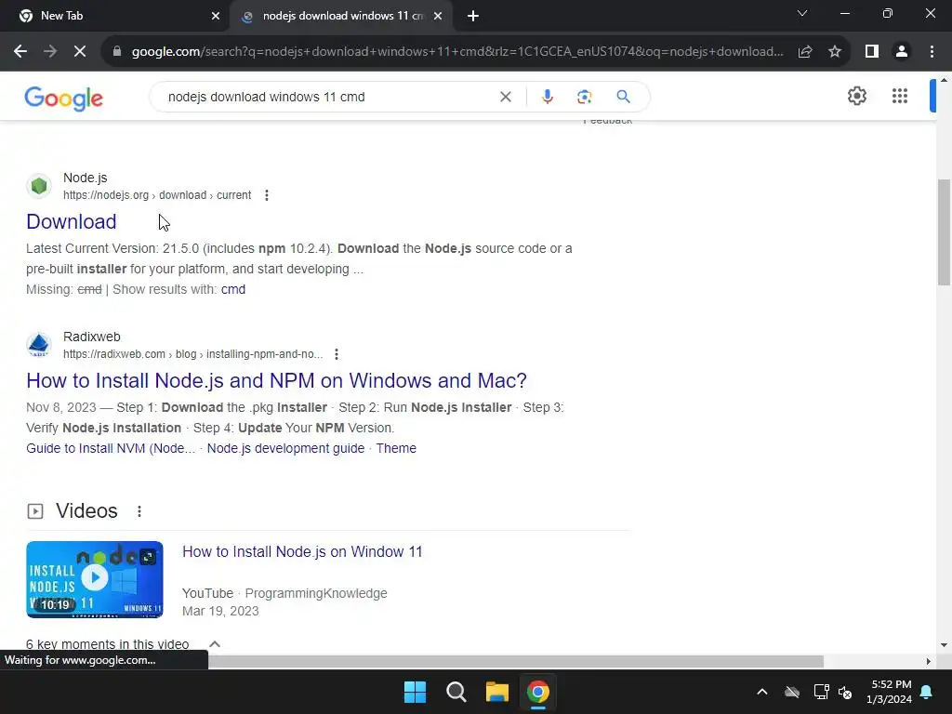The width and height of the screenshot is (952, 714).
Task: Click the Videos section play icon
Action: (35, 511)
